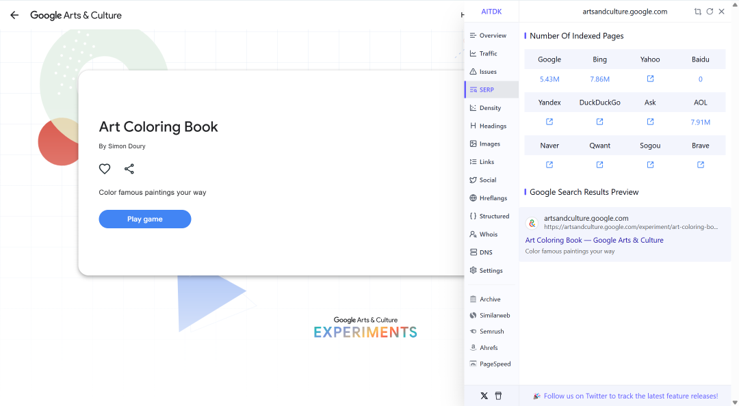Click the Google Arts & Culture logo
This screenshot has height=406, width=739.
(76, 15)
